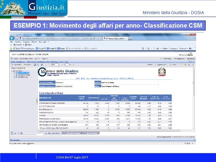Click the Preferenze link
The image size is (216, 162).
(167, 59)
